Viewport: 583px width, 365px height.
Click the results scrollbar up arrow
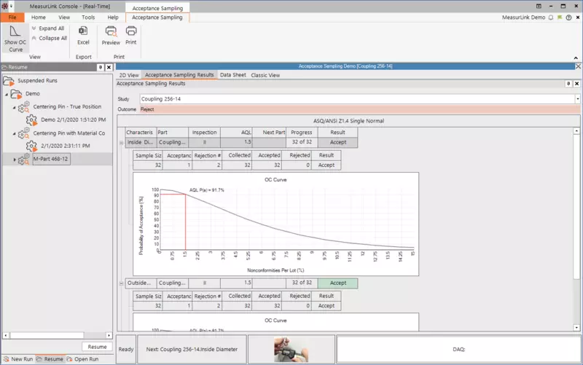(576, 131)
